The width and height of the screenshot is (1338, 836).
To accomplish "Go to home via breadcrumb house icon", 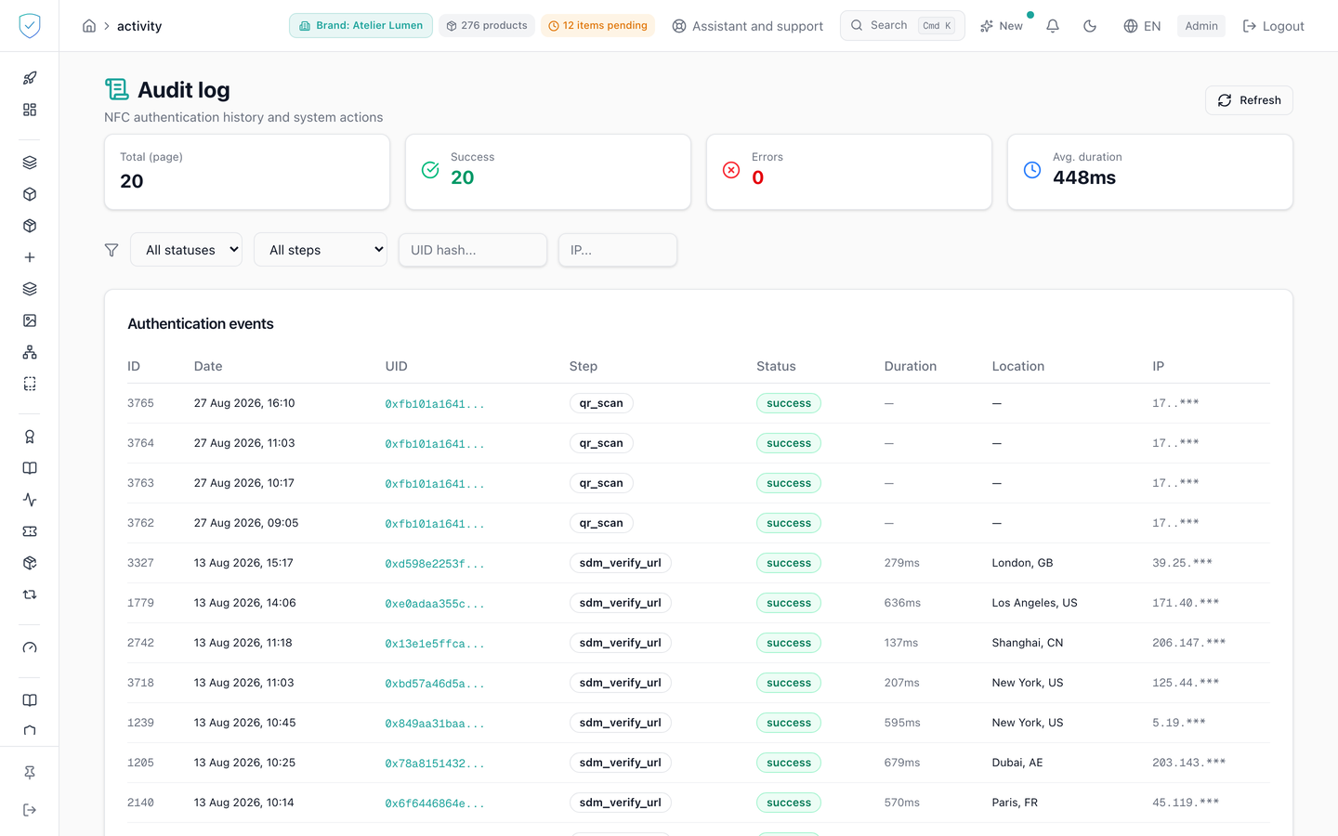I will click(x=89, y=26).
